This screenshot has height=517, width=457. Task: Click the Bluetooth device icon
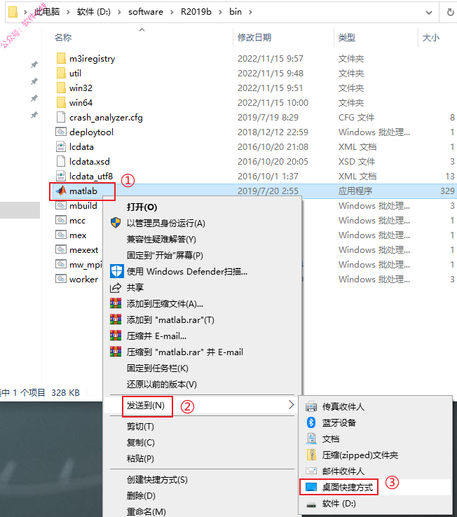click(x=311, y=422)
